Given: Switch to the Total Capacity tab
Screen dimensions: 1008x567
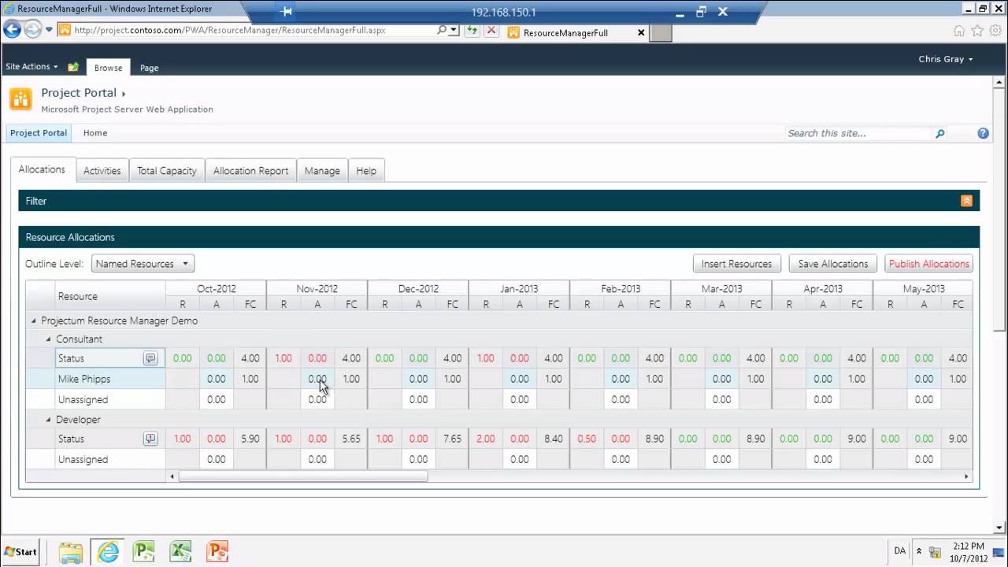Looking at the screenshot, I should point(167,171).
